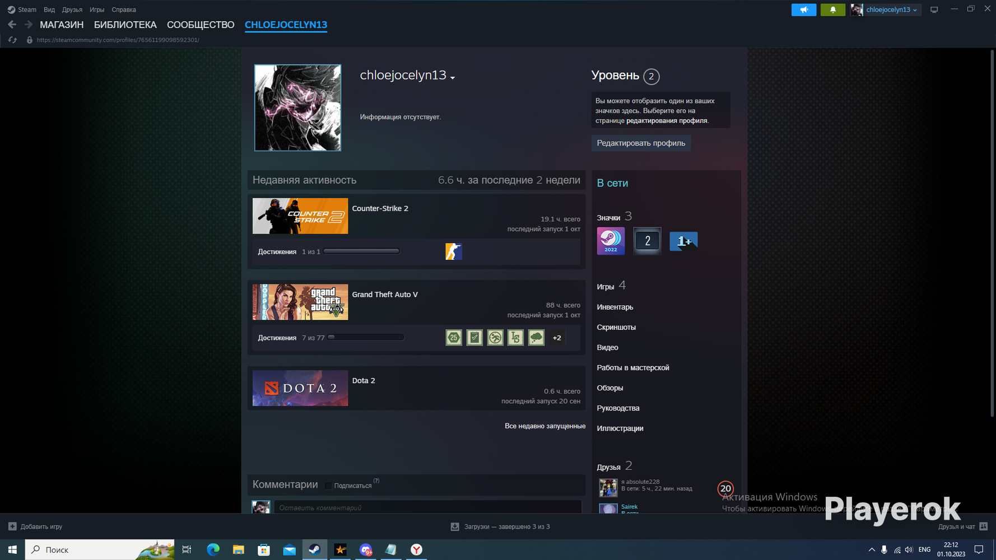Open the Вид menu
The image size is (996, 560).
[49, 10]
